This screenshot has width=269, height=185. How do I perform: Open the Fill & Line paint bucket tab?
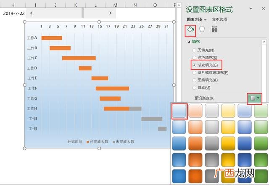(x=190, y=30)
